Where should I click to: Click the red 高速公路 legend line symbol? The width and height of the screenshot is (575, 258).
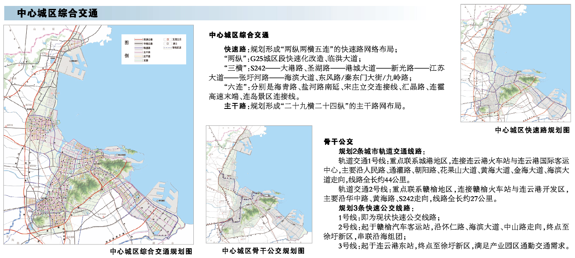point(138,39)
